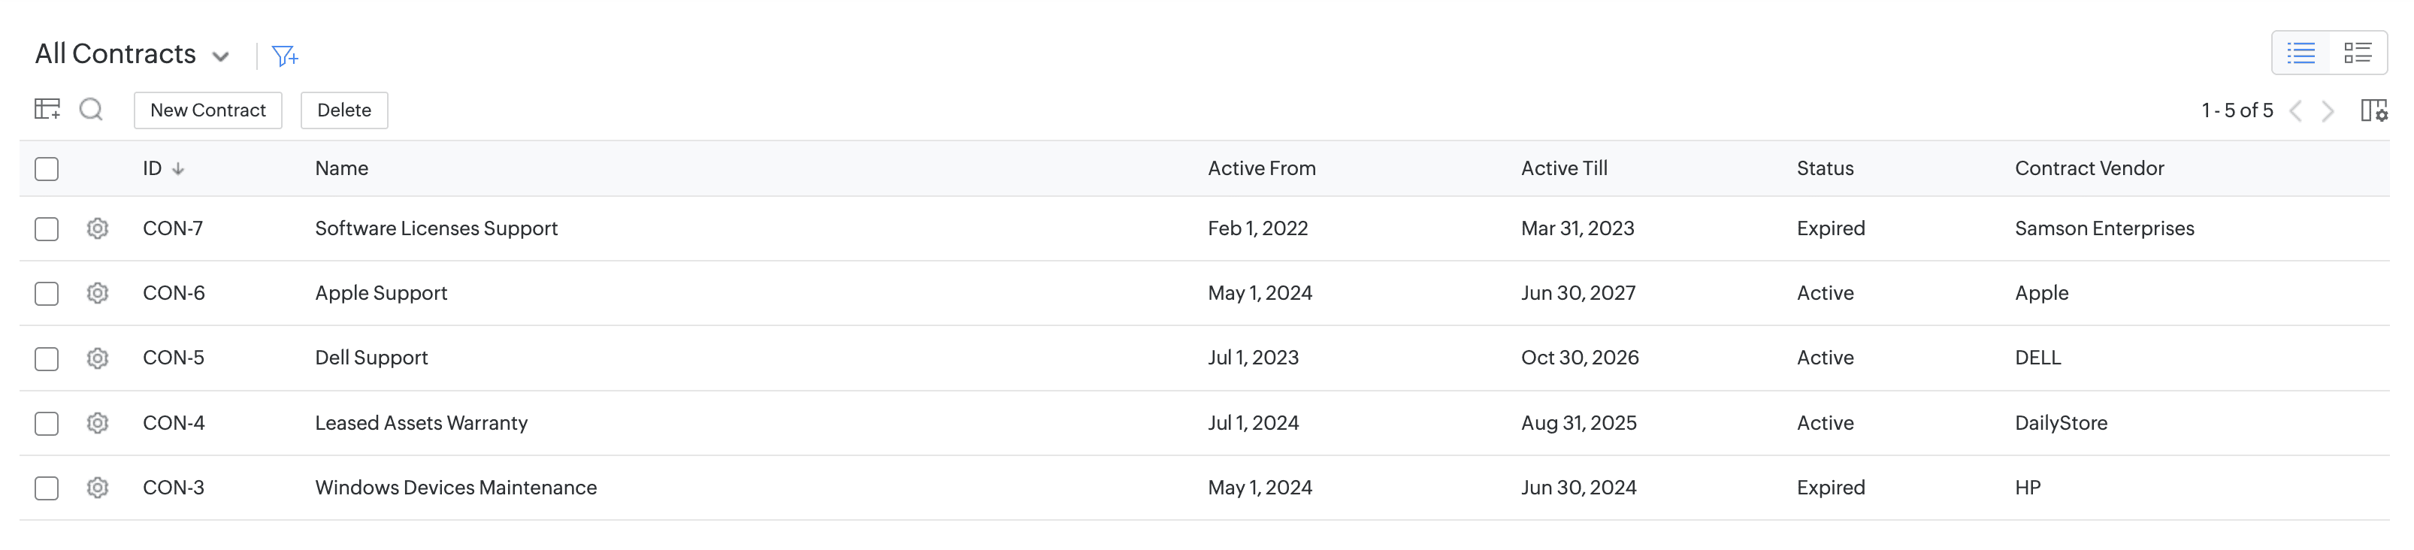
Task: Open the advanced filter funnel icon
Action: coord(284,56)
